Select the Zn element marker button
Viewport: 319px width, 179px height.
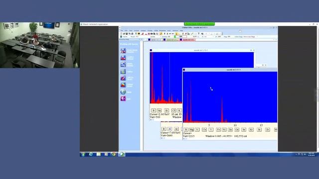pyautogui.click(x=230, y=129)
